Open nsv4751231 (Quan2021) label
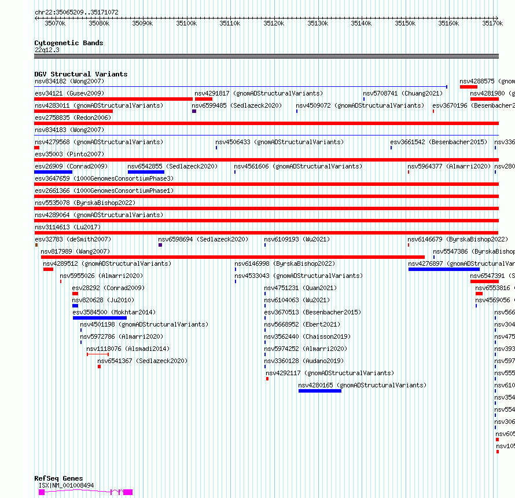Screen dimensions: 515x498 click(300, 288)
